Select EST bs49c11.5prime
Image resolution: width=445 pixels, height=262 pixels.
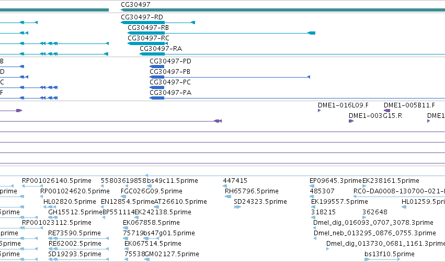click(x=172, y=181)
